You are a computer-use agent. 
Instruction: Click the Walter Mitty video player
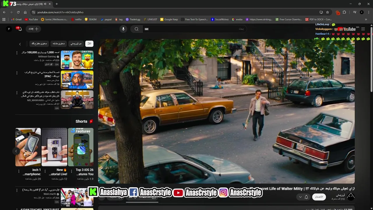point(226,111)
